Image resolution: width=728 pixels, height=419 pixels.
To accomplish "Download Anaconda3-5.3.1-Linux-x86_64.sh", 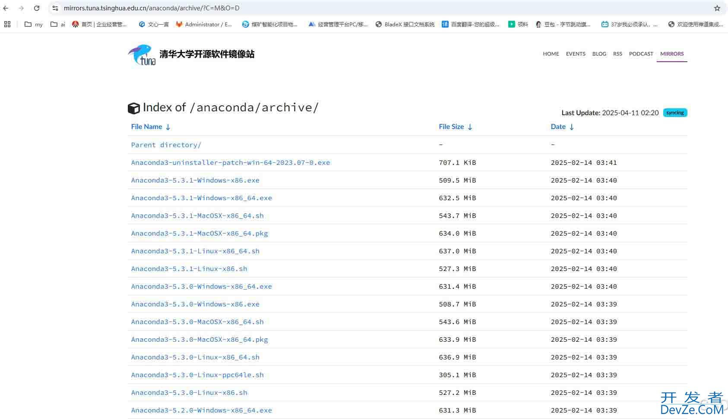I will click(x=195, y=251).
